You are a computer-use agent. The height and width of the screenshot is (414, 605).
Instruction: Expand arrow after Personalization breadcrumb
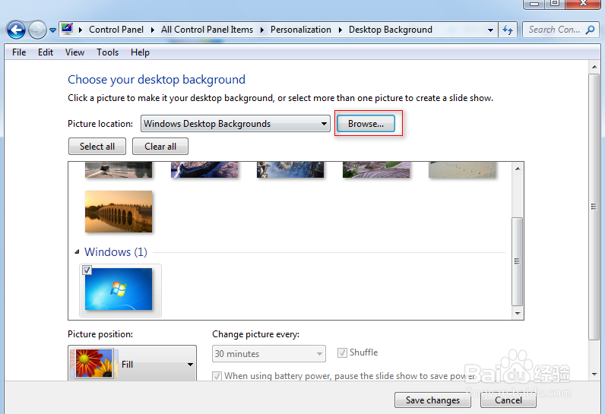coord(341,30)
